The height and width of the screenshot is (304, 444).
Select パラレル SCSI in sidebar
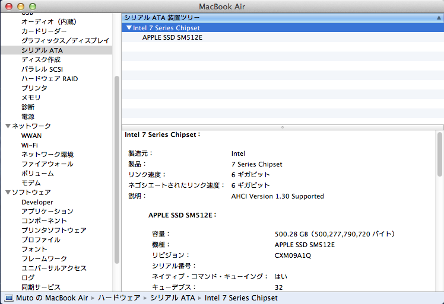click(42, 69)
